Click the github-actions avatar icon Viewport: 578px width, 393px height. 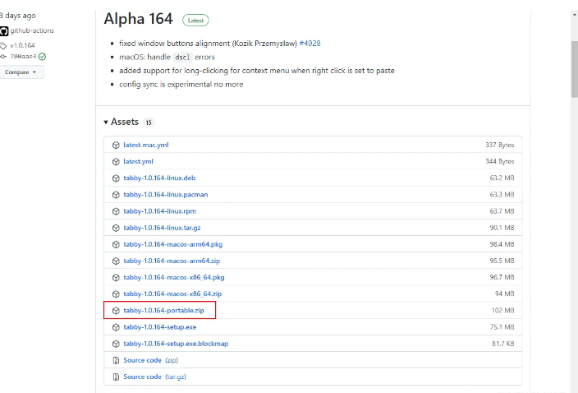click(4, 31)
